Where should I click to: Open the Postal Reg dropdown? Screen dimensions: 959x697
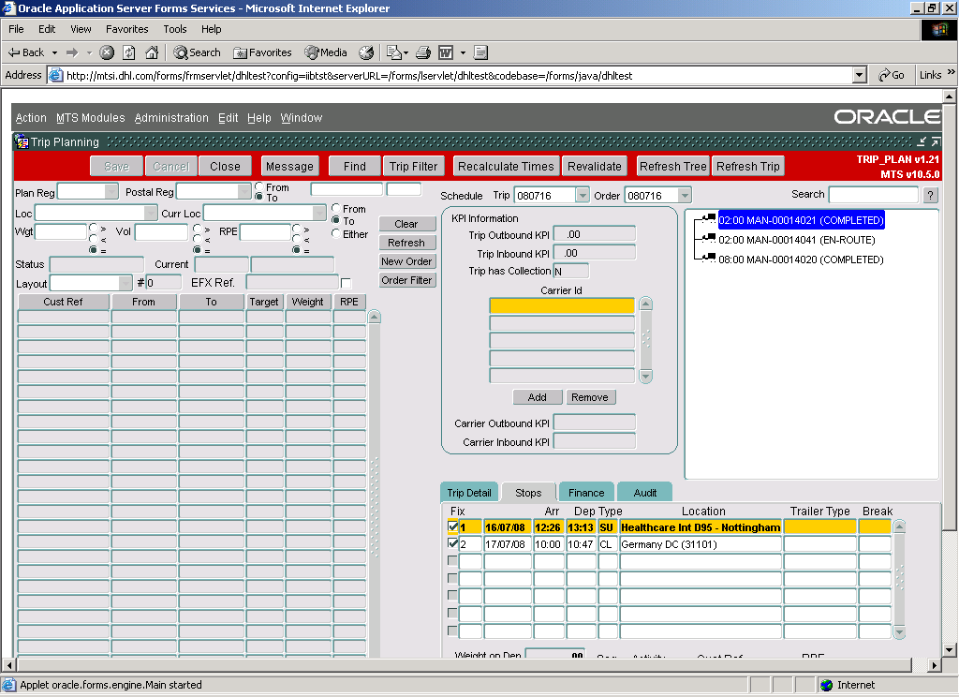[x=244, y=191]
